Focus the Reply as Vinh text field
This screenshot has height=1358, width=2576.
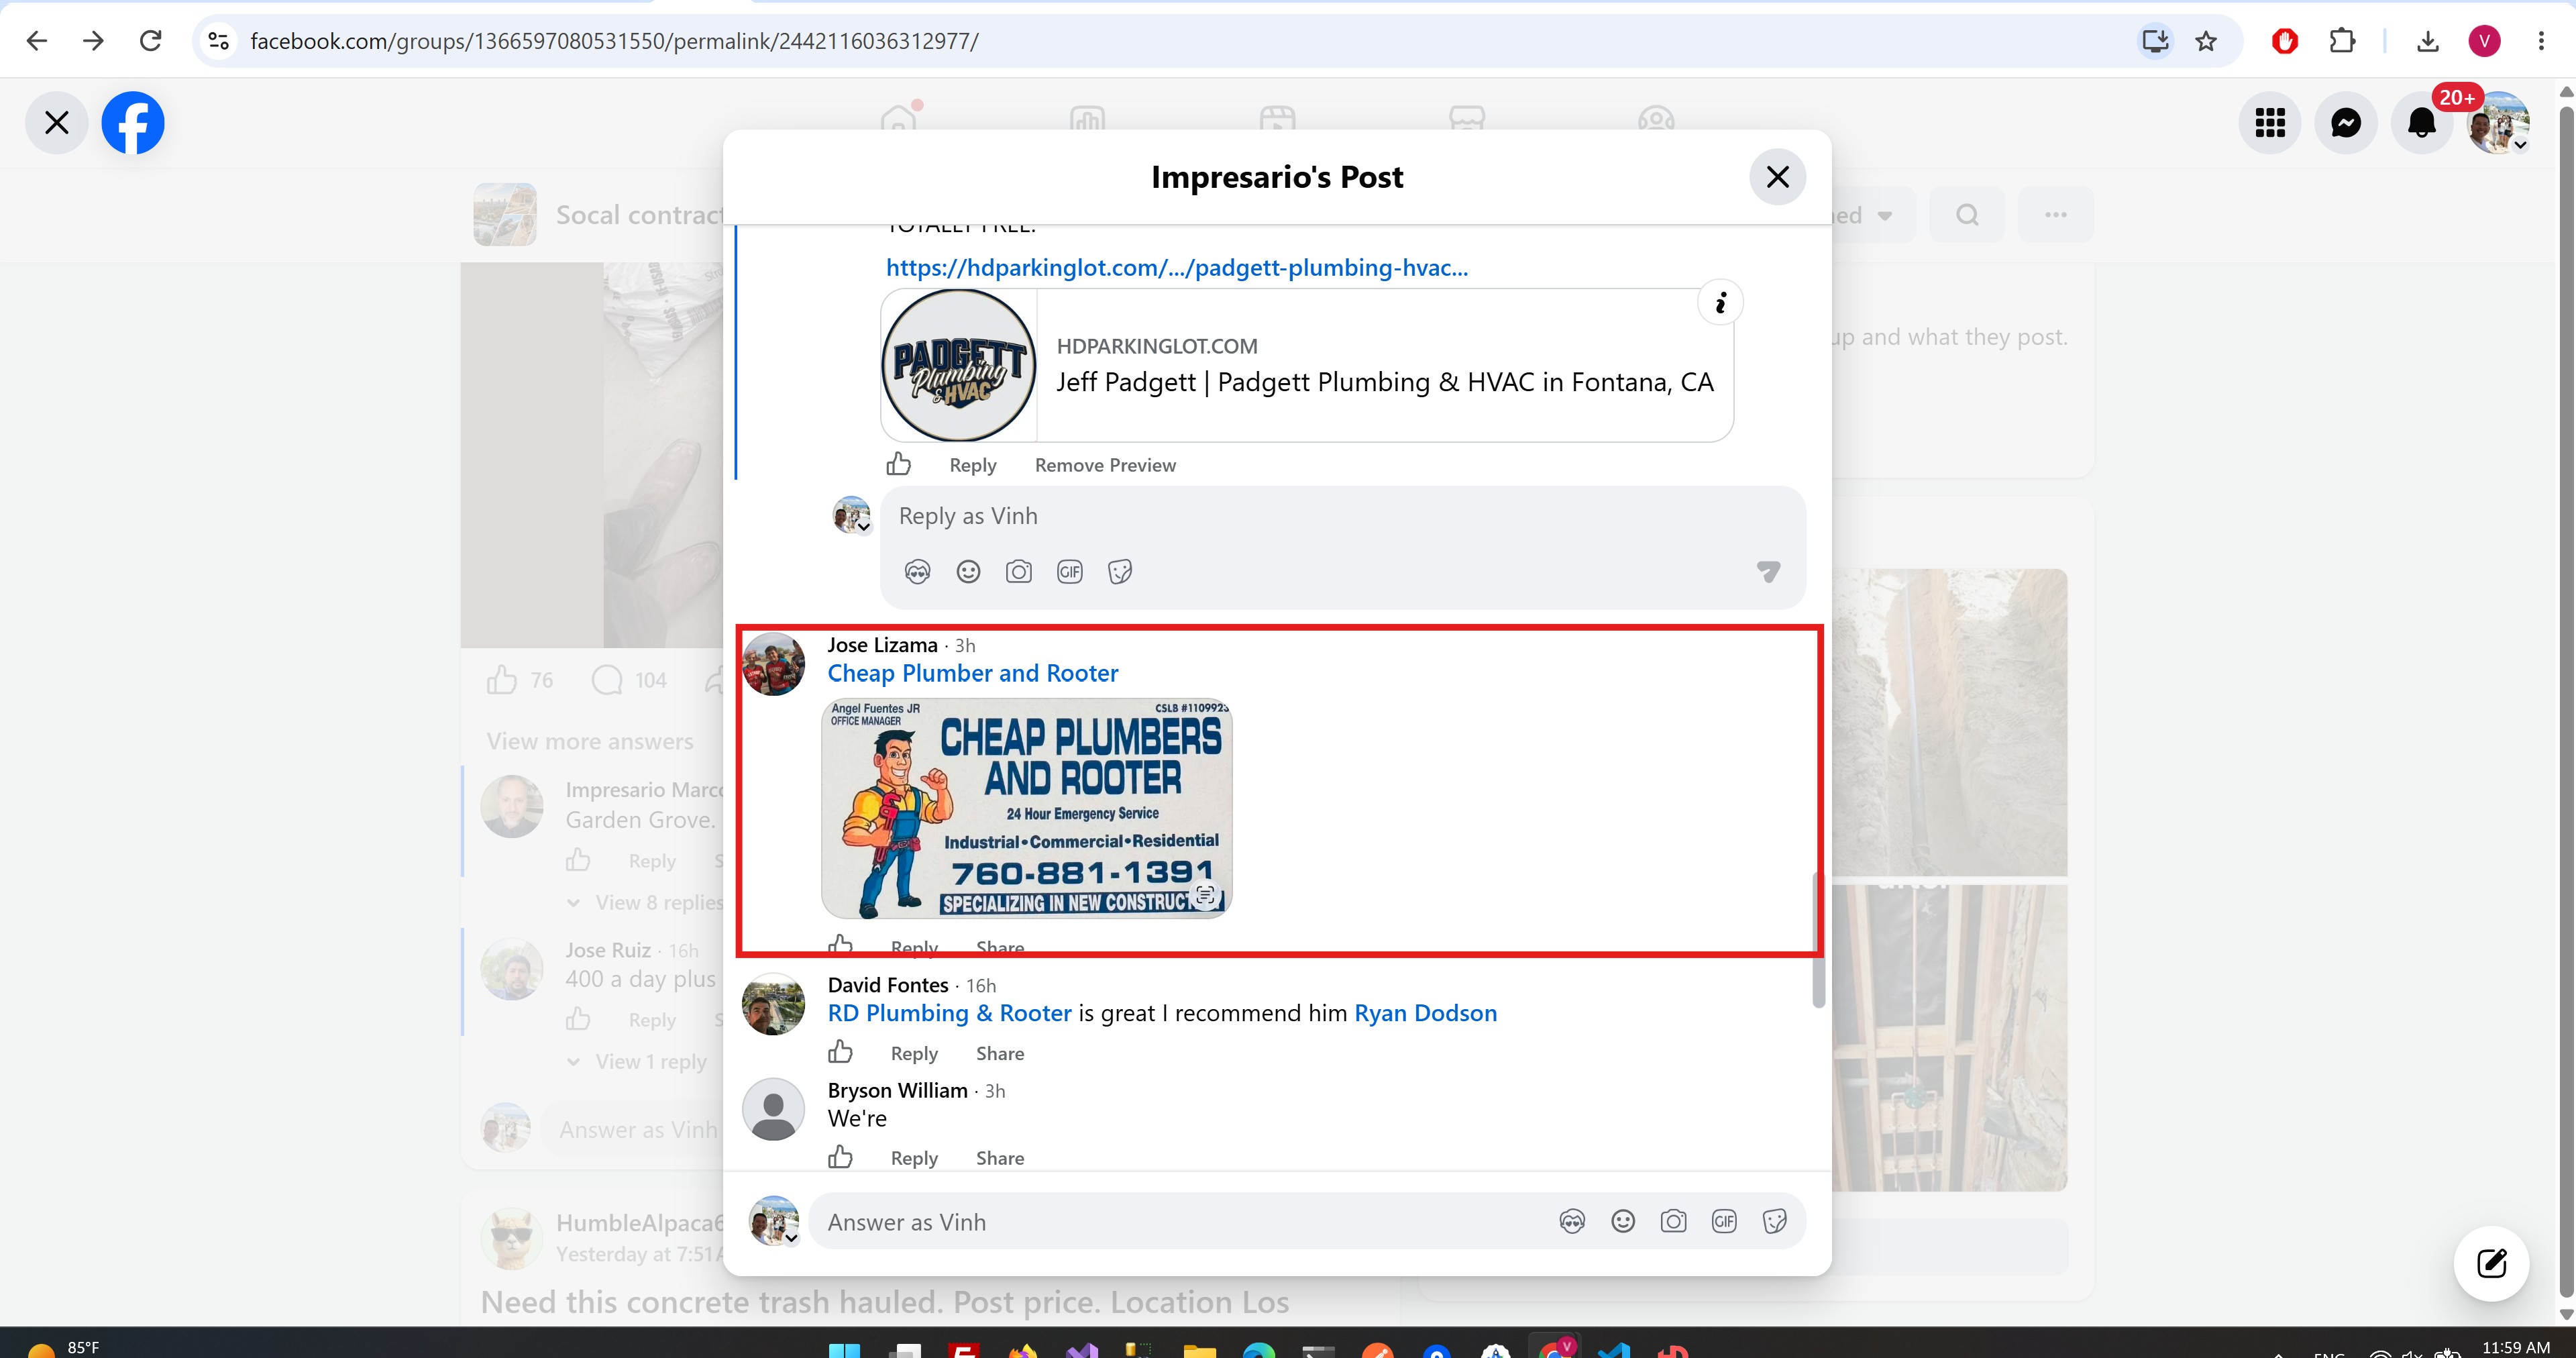coord(1342,516)
